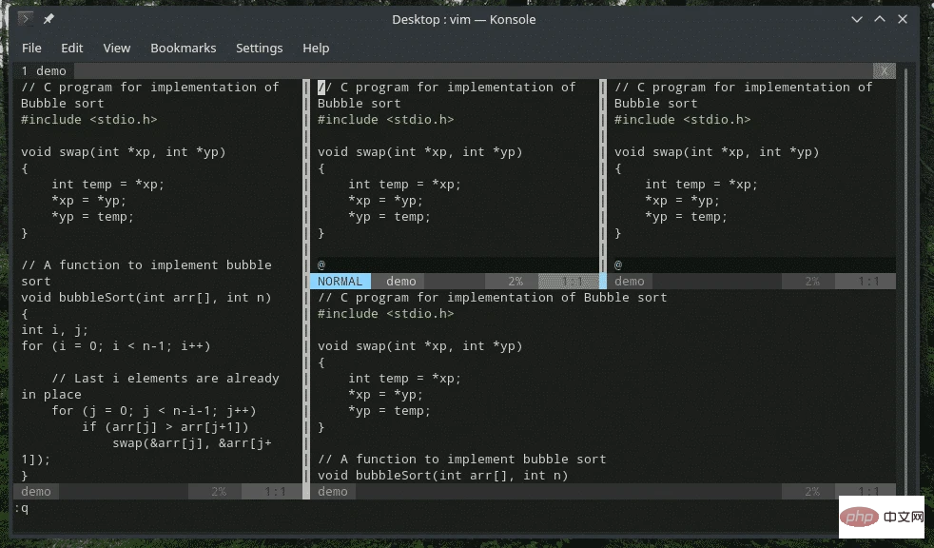
Task: Maximize the Konsole window
Action: (880, 19)
